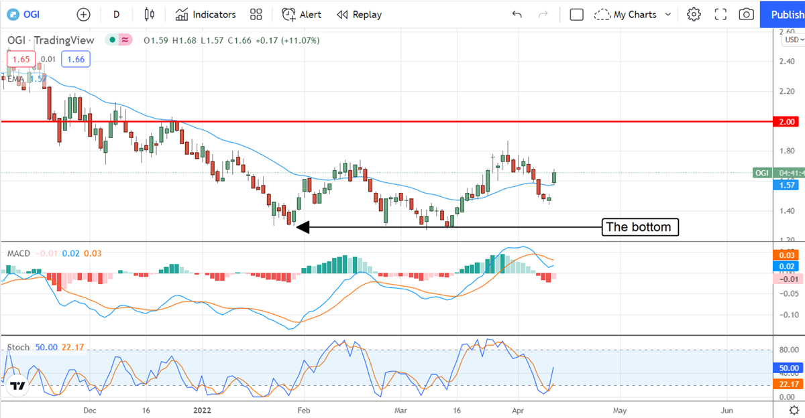This screenshot has height=418, width=805.
Task: Toggle the pink data mode indicator
Action: 125,40
